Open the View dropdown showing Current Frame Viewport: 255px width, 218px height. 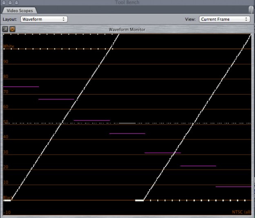tap(224, 19)
